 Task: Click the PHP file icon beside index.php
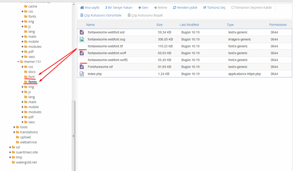click(81, 74)
